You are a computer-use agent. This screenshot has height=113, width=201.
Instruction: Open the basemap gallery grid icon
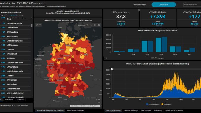[99, 25]
